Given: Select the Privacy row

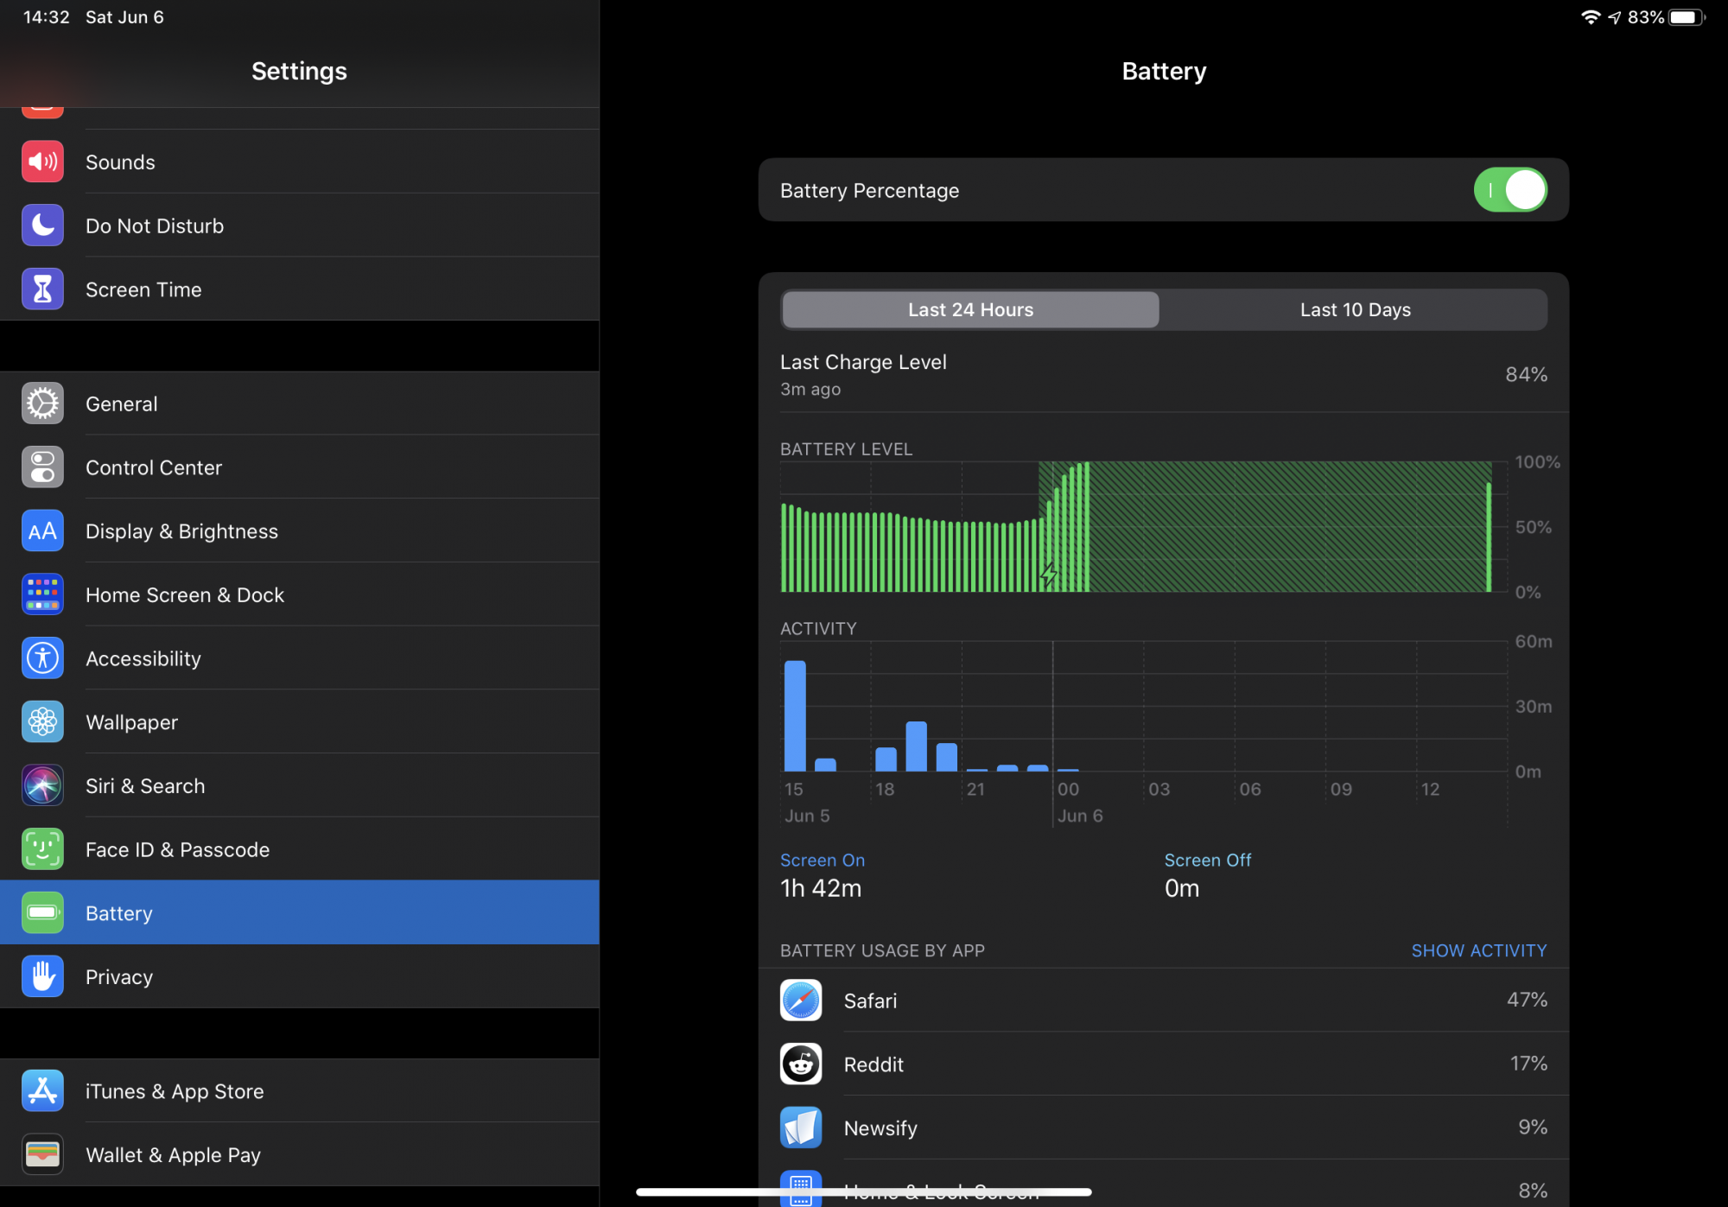Looking at the screenshot, I should pos(300,977).
